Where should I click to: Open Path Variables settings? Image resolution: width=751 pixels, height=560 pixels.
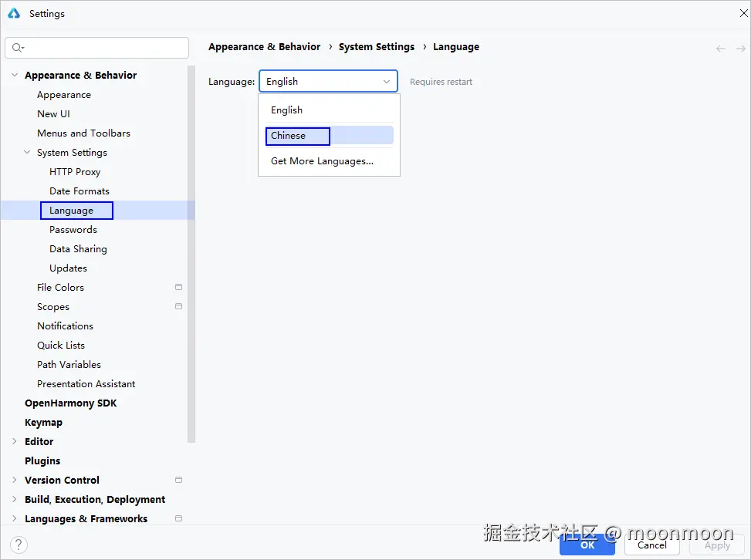[69, 364]
